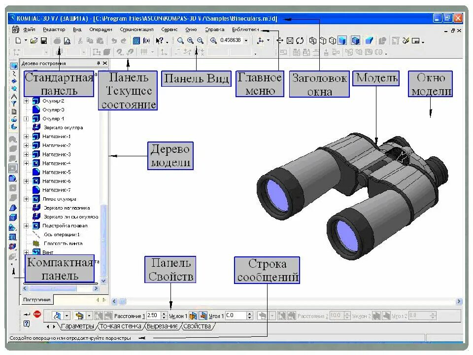This screenshot has width=473, height=355.
Task: Click the Cut scissors icon
Action: [80, 41]
